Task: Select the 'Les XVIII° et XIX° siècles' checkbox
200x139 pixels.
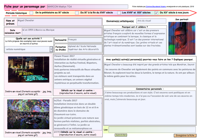Action: click(x=119, y=13)
